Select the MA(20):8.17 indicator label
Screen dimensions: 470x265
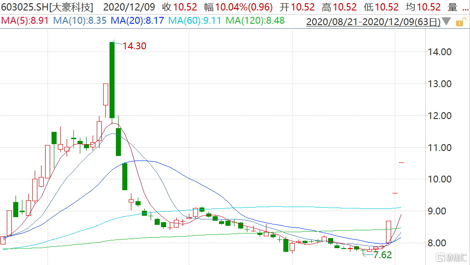coord(137,21)
